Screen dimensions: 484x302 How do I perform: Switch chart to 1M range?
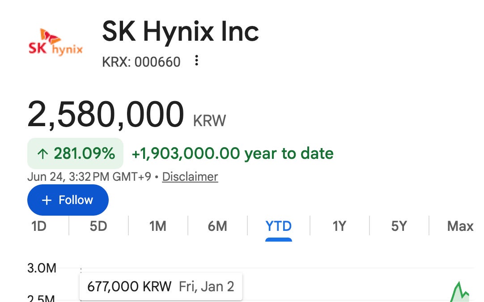tap(158, 226)
